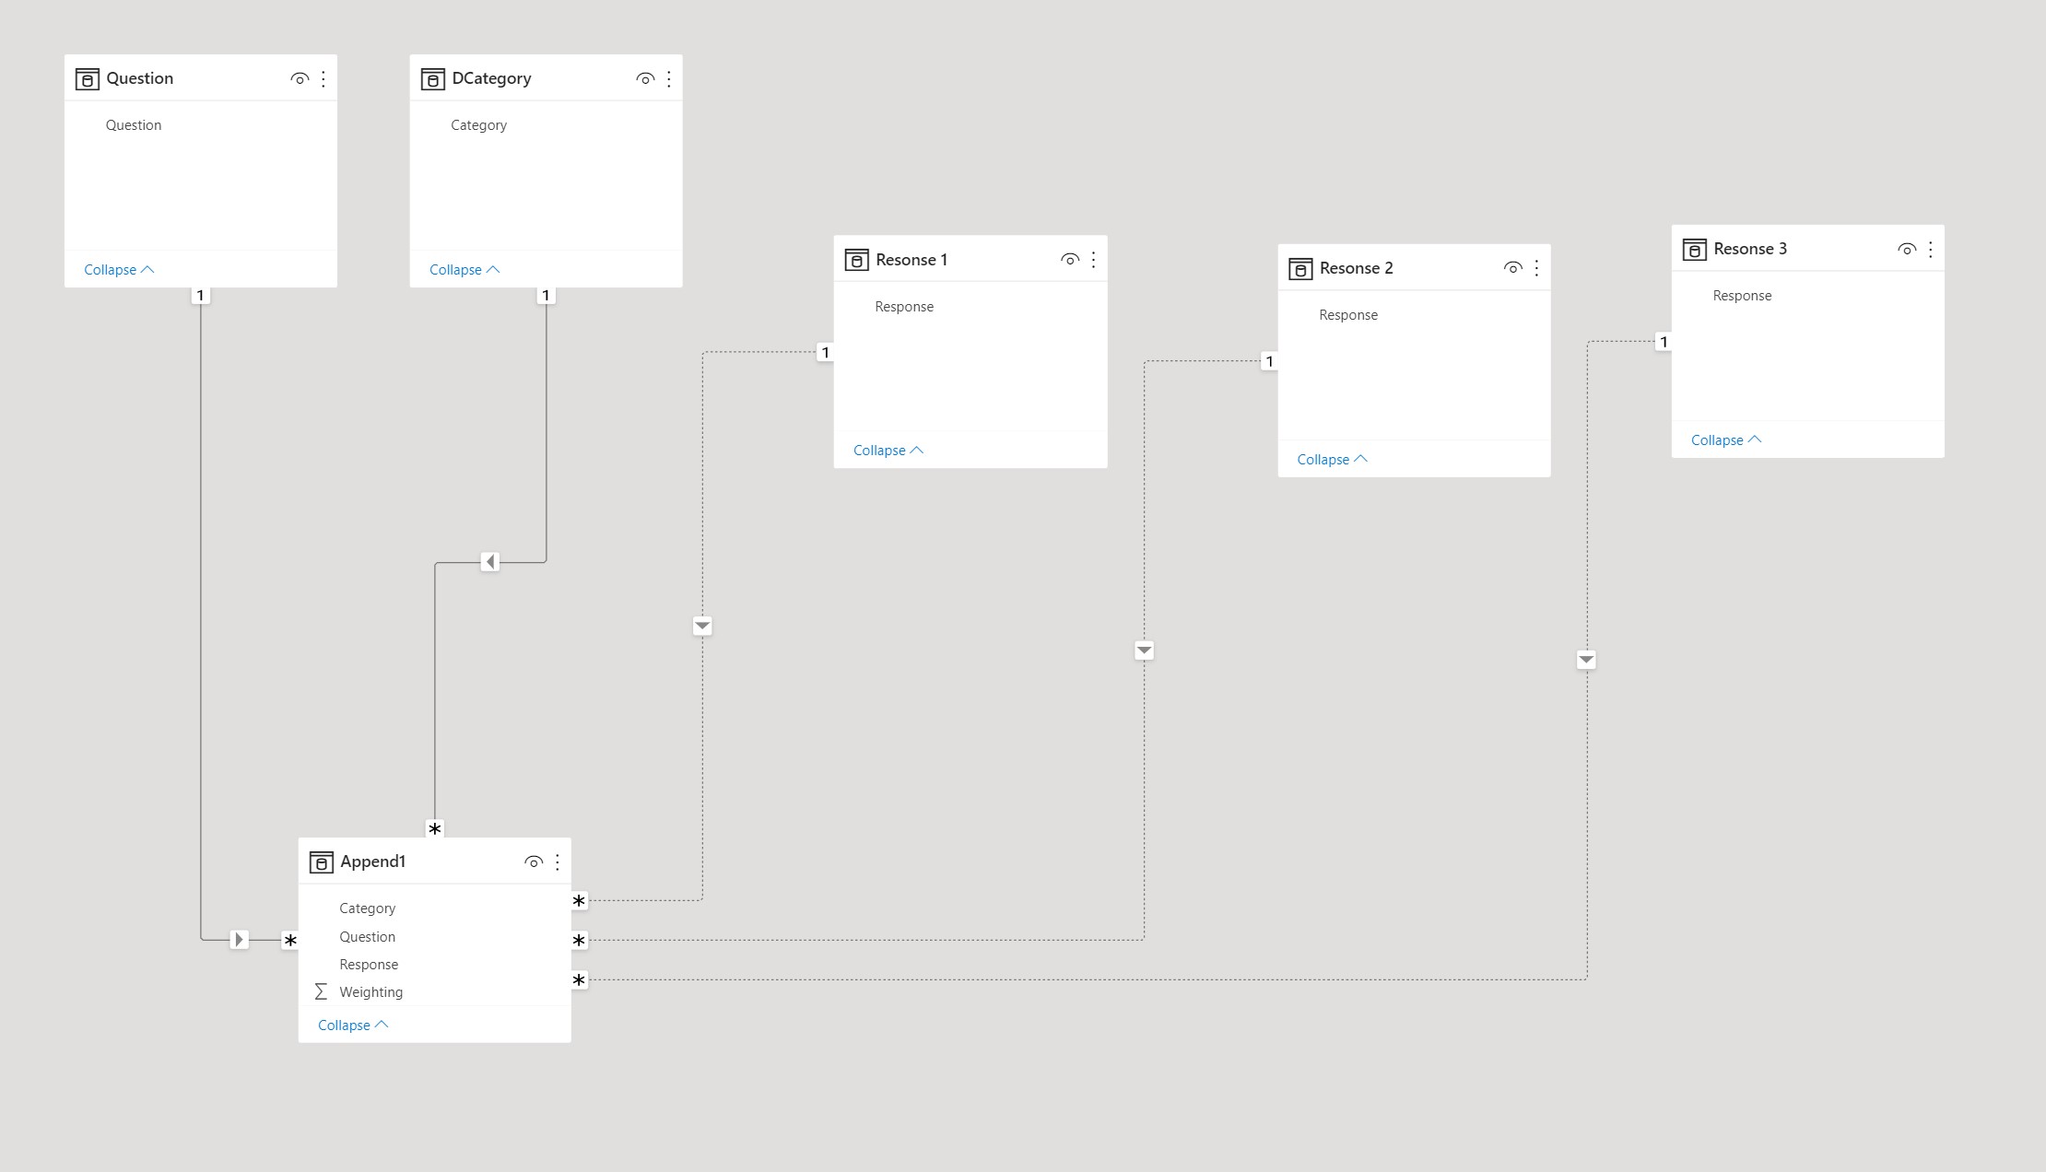Screen dimensions: 2046x1172
Task: Click the Resonse 2 table icon
Action: click(x=1300, y=269)
